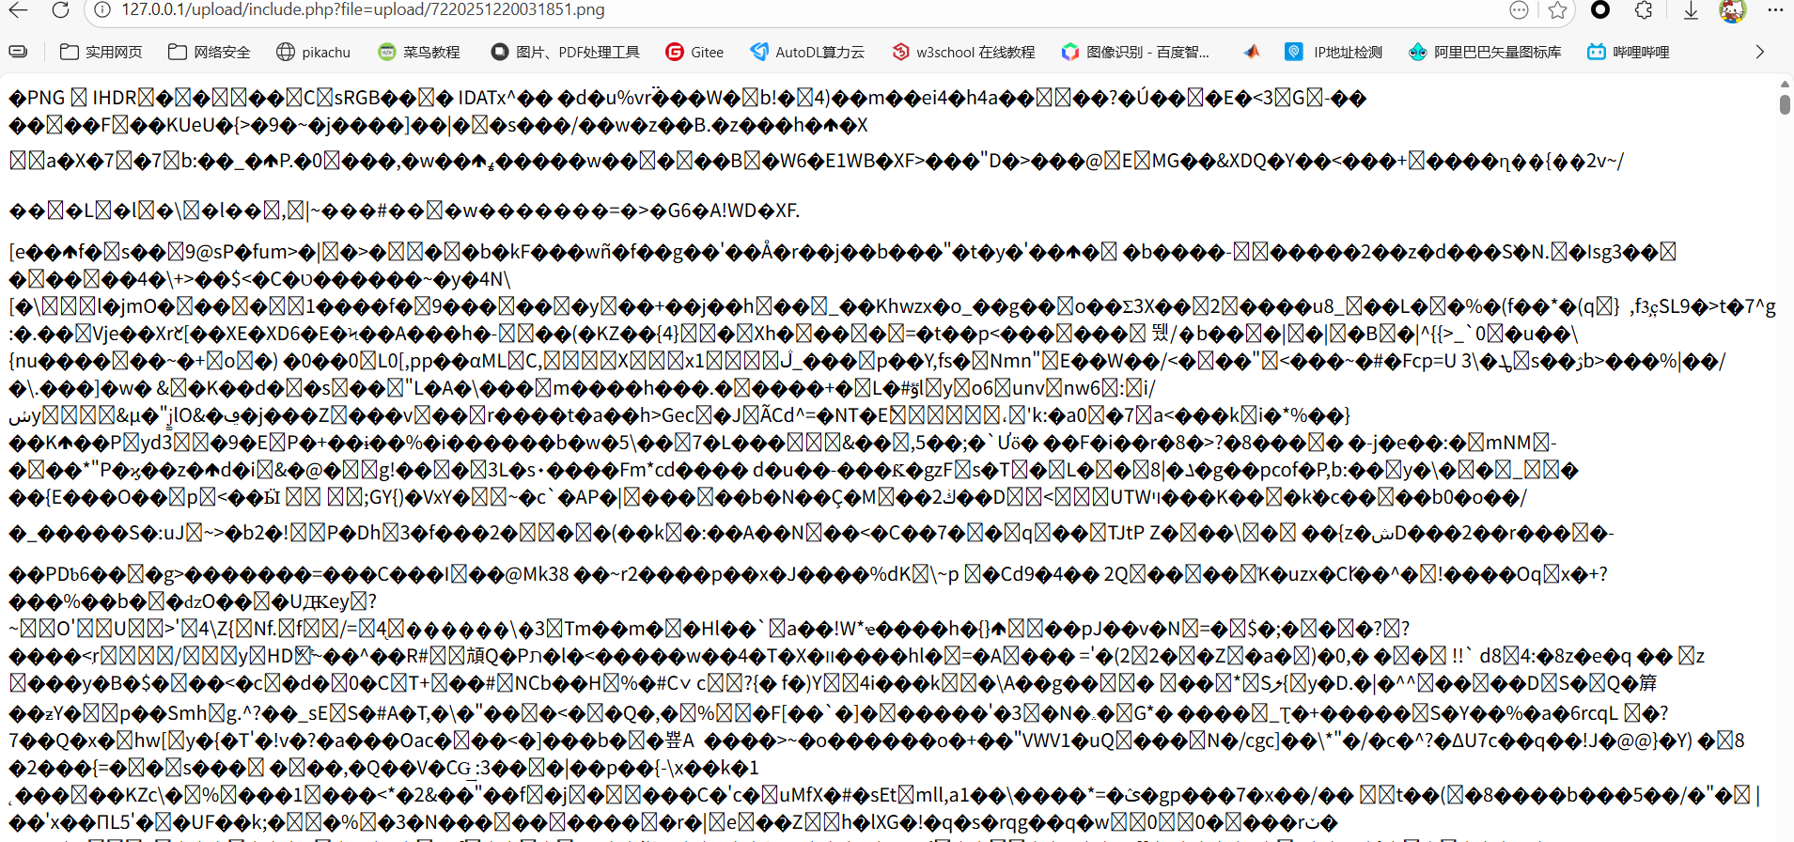This screenshot has width=1794, height=842.
Task: Open the 菜鸟教程 bookmark
Action: click(419, 52)
